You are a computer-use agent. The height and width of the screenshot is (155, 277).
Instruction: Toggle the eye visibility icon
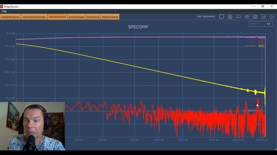click(247, 17)
